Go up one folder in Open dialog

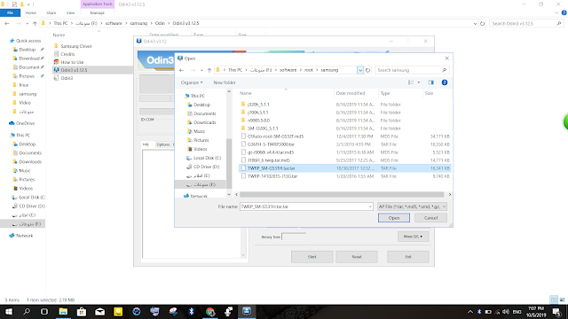coord(209,70)
